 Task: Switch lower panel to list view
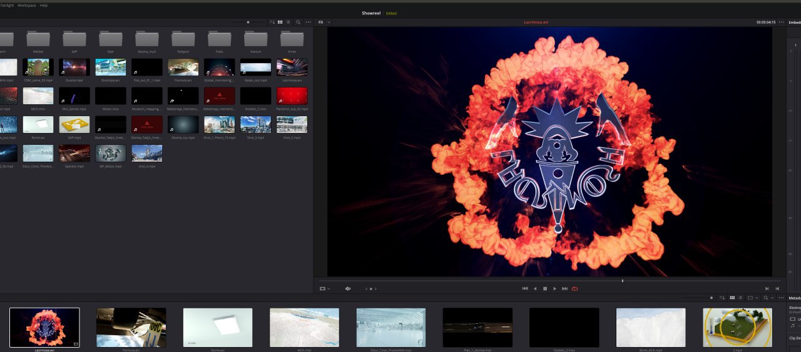coord(740,298)
